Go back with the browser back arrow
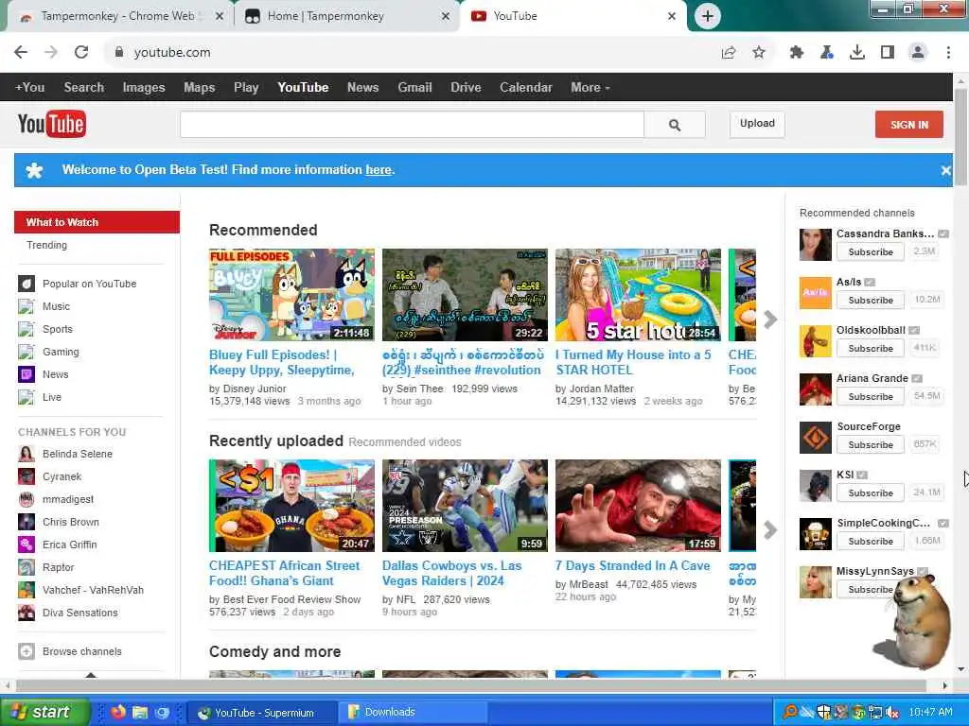969x726 pixels. pos(21,53)
